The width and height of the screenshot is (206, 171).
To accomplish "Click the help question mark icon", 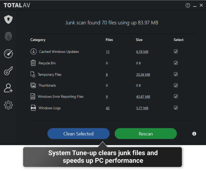I will point(188,6).
